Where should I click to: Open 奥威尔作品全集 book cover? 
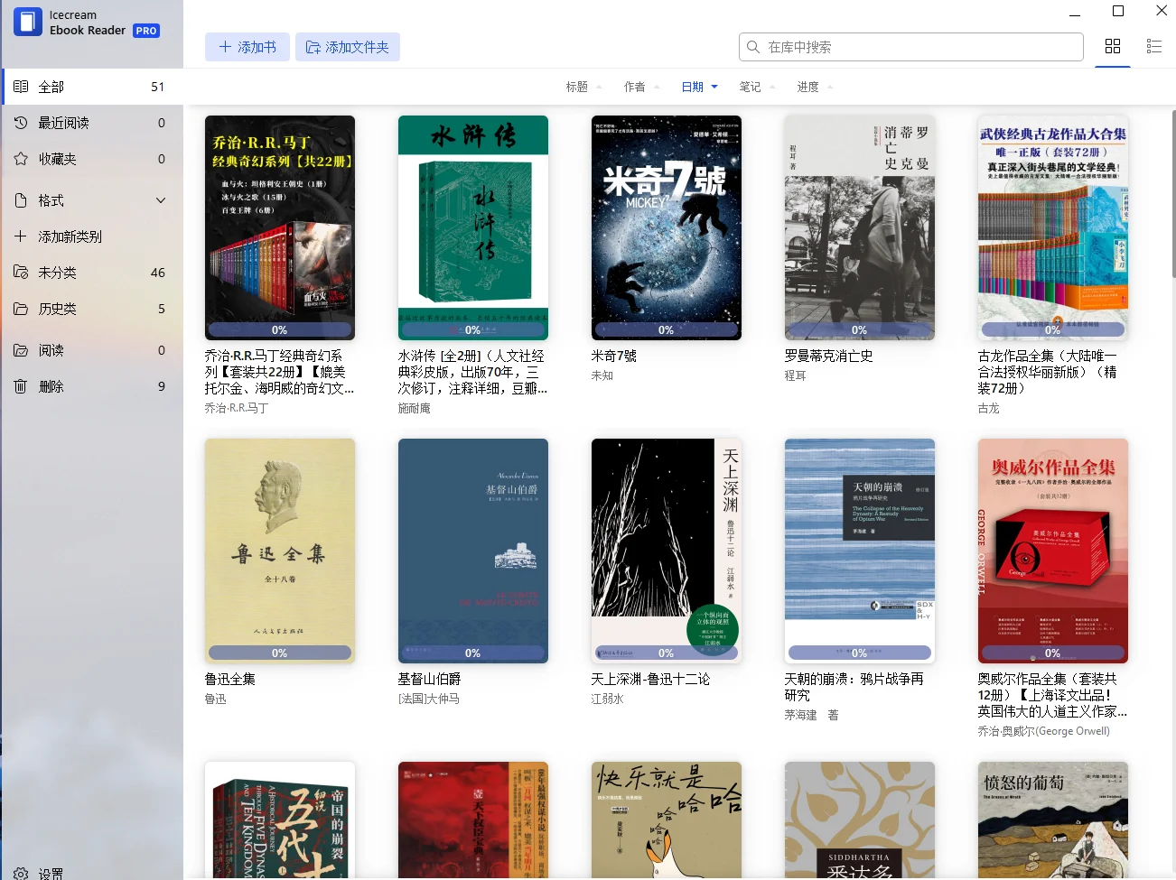pyautogui.click(x=1053, y=551)
